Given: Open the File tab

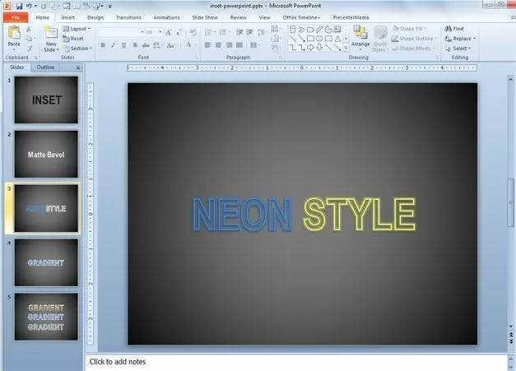Looking at the screenshot, I should (x=16, y=17).
